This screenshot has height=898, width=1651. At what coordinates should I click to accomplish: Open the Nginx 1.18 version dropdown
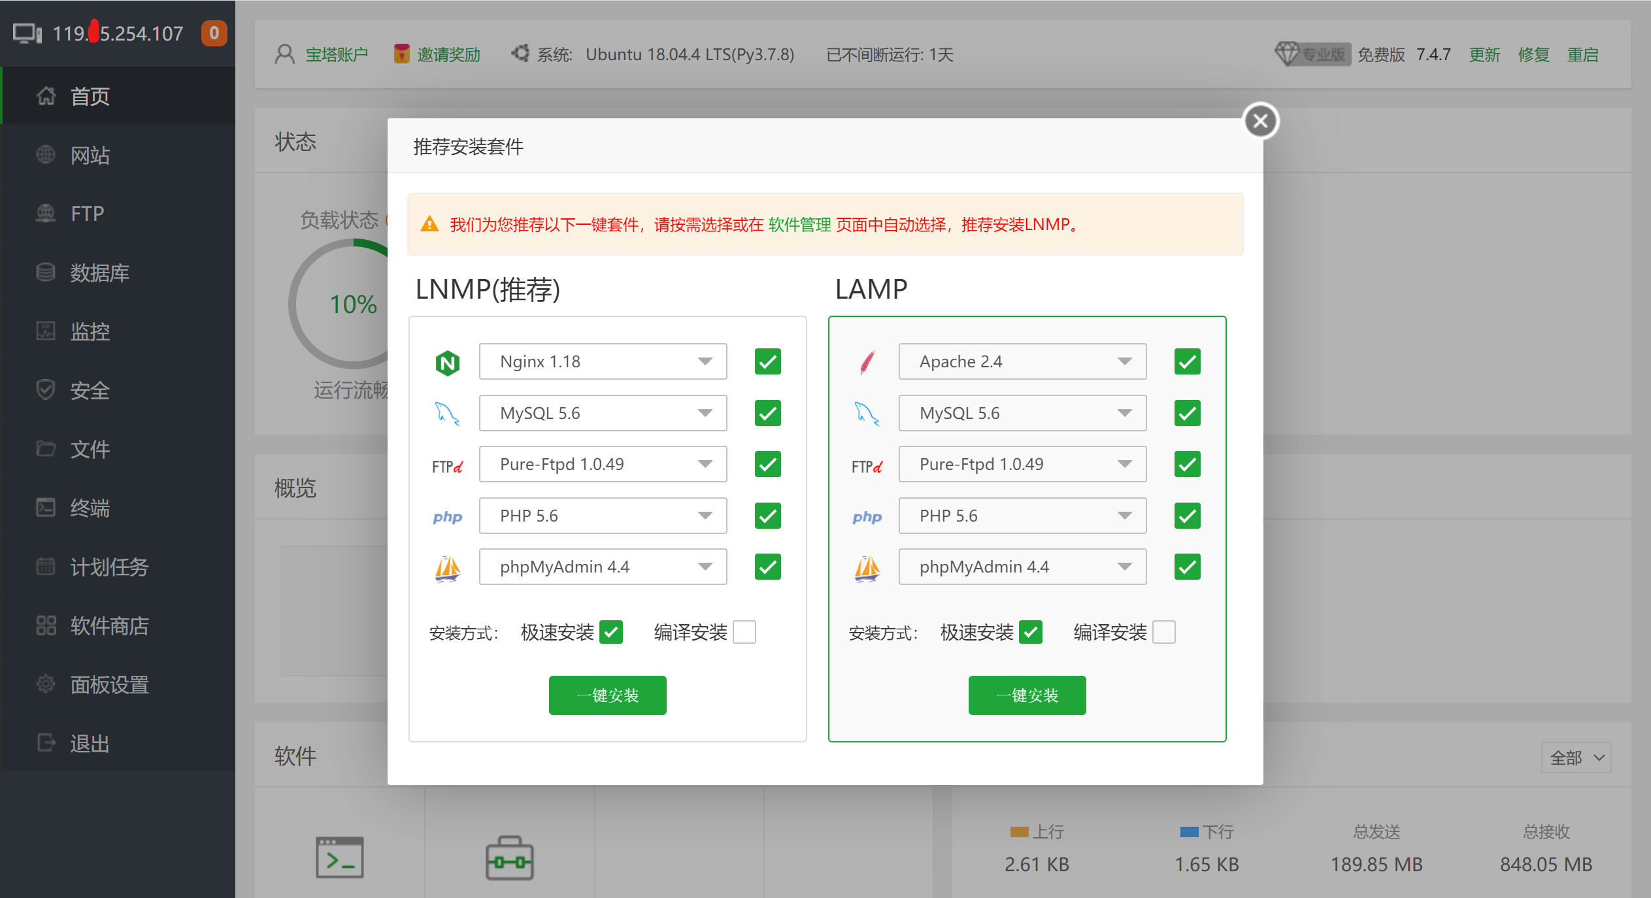pos(603,361)
